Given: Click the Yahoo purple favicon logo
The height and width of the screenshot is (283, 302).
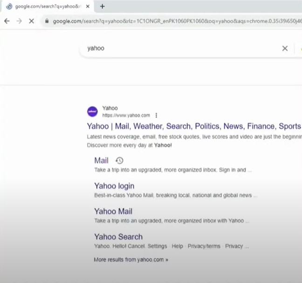Looking at the screenshot, I should point(92,111).
